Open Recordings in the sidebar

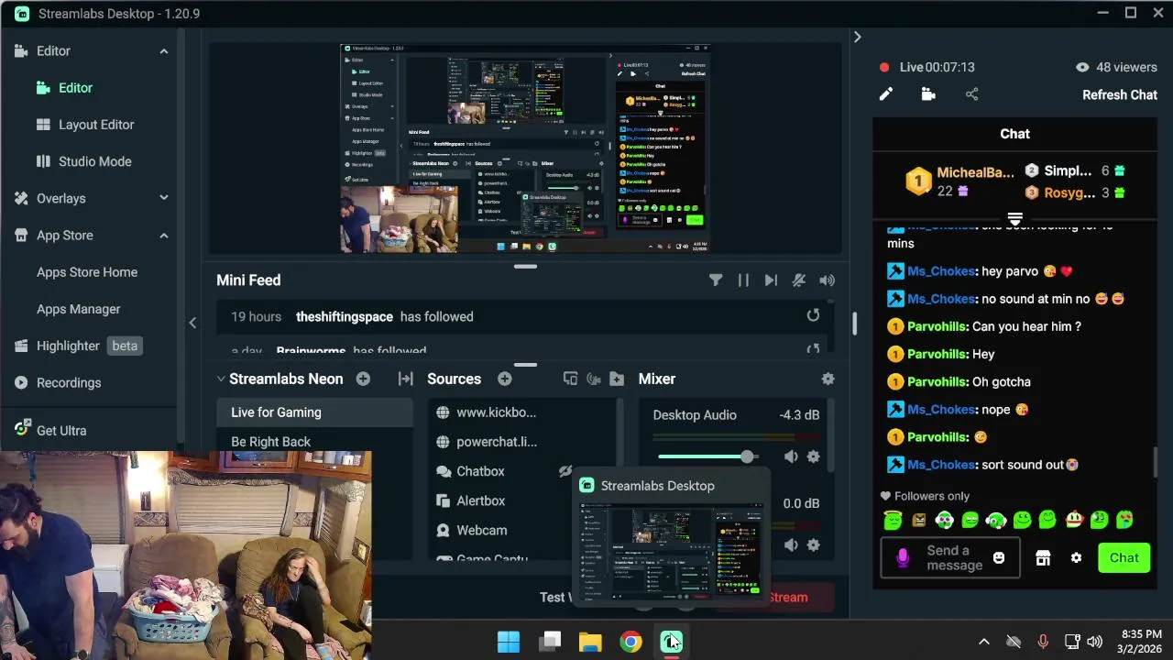(x=69, y=382)
